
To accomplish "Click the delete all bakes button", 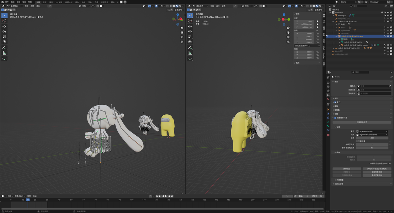I will click(x=377, y=172).
